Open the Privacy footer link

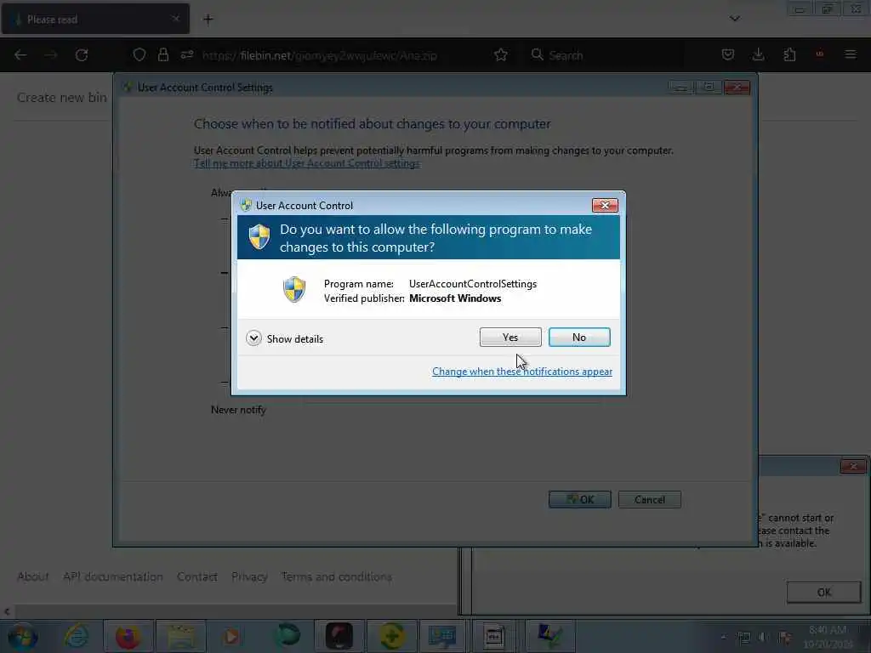pyautogui.click(x=249, y=577)
